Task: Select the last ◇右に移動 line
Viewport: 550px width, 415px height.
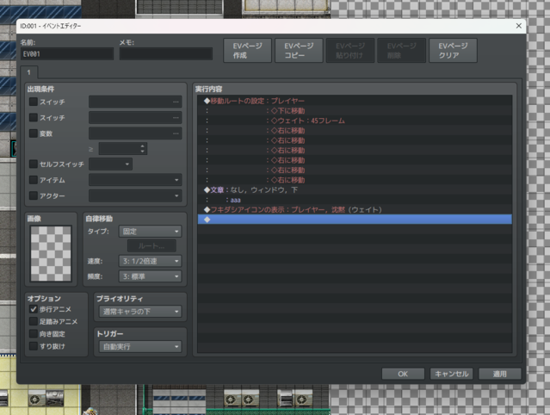Action: (x=355, y=180)
